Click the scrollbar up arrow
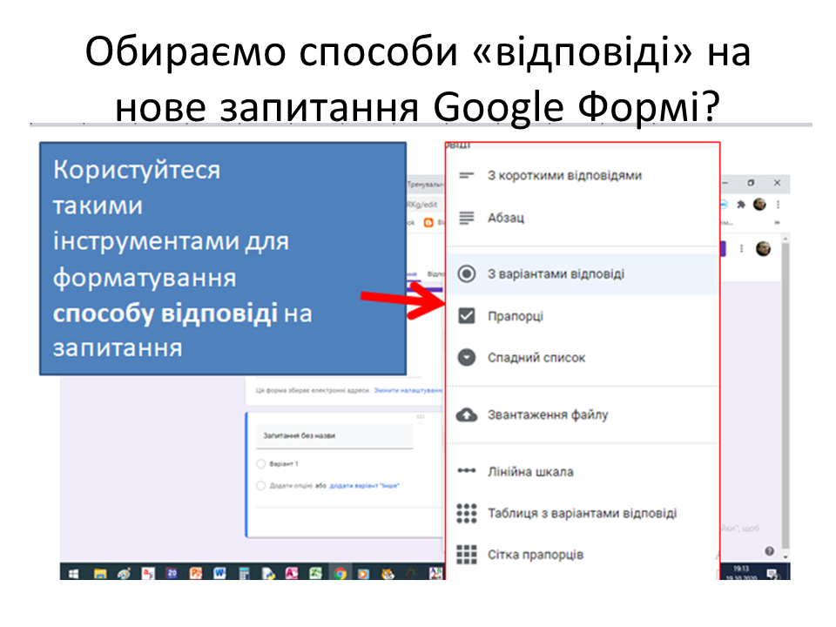 pos(785,240)
